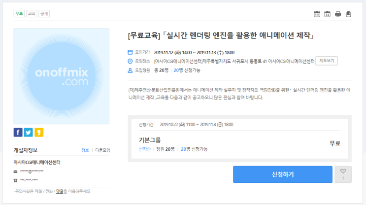Screen dimensions: 366x205
Task: Click 정원 20명 in 기본그룹 row
Action: coord(165,149)
